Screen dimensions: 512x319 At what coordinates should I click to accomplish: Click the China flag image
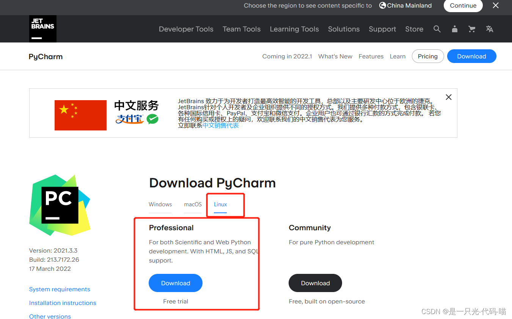pyautogui.click(x=80, y=115)
